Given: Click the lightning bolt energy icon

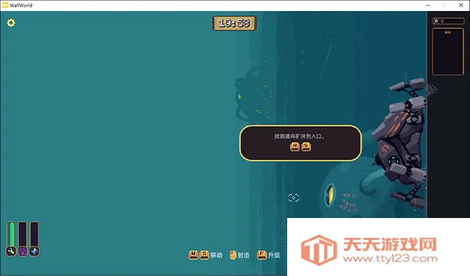Looking at the screenshot, I should click(x=35, y=251).
